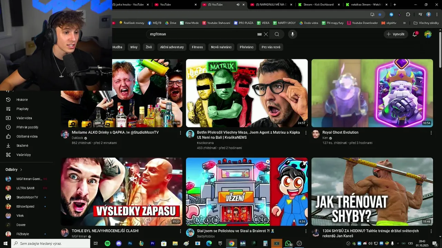Viewport: 442px width, 248px height.
Task: Start voice search with microphone icon
Action: (x=292, y=34)
